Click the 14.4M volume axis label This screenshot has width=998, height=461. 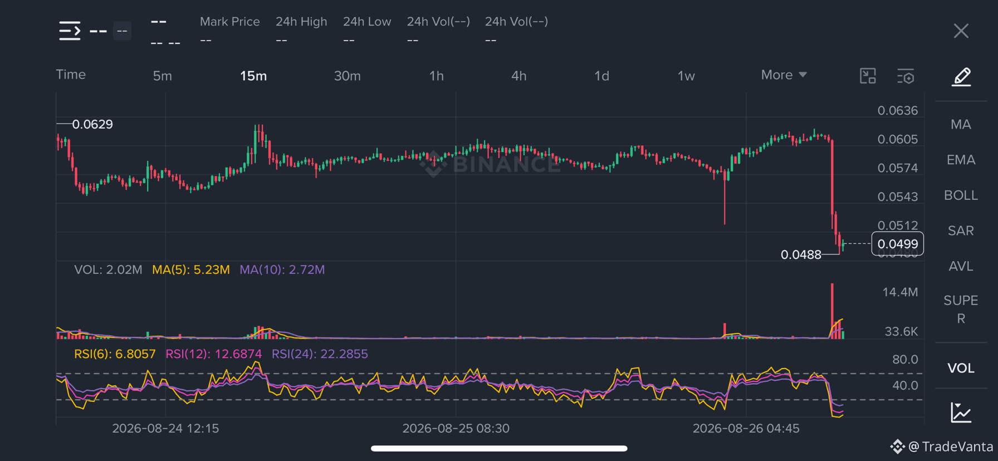click(900, 292)
